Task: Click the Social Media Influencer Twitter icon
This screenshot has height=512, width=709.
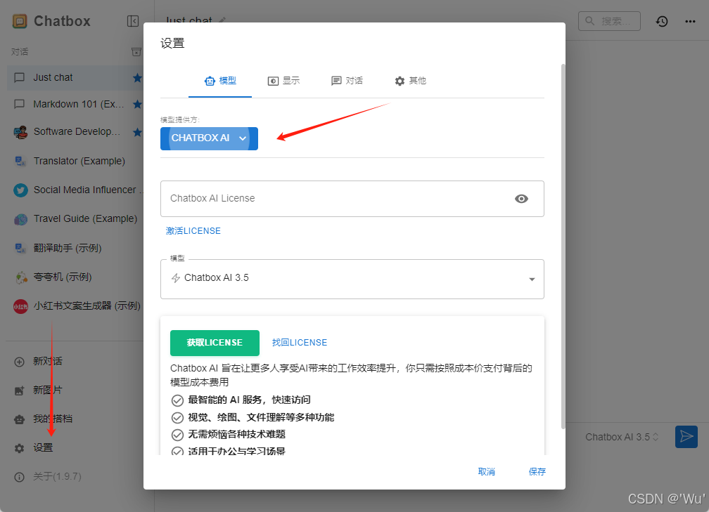Action: 20,190
